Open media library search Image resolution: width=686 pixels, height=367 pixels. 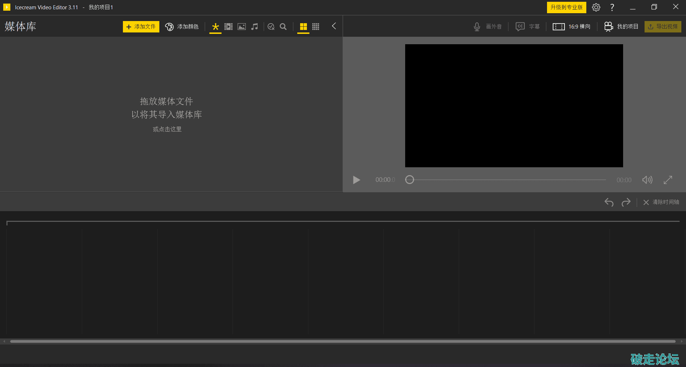coord(283,27)
